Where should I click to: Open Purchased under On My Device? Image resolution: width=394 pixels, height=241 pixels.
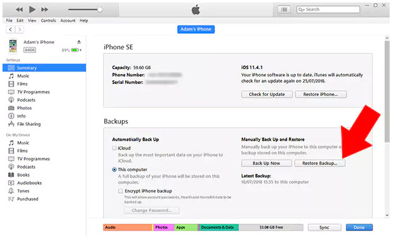27,199
